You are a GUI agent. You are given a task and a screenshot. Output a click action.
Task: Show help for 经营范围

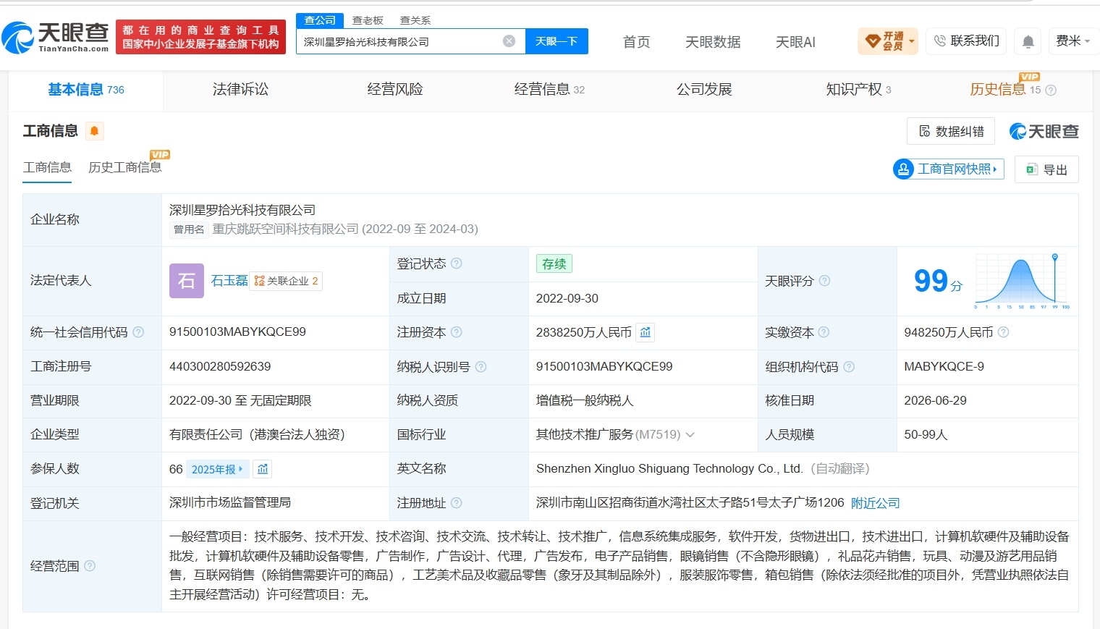(x=90, y=566)
